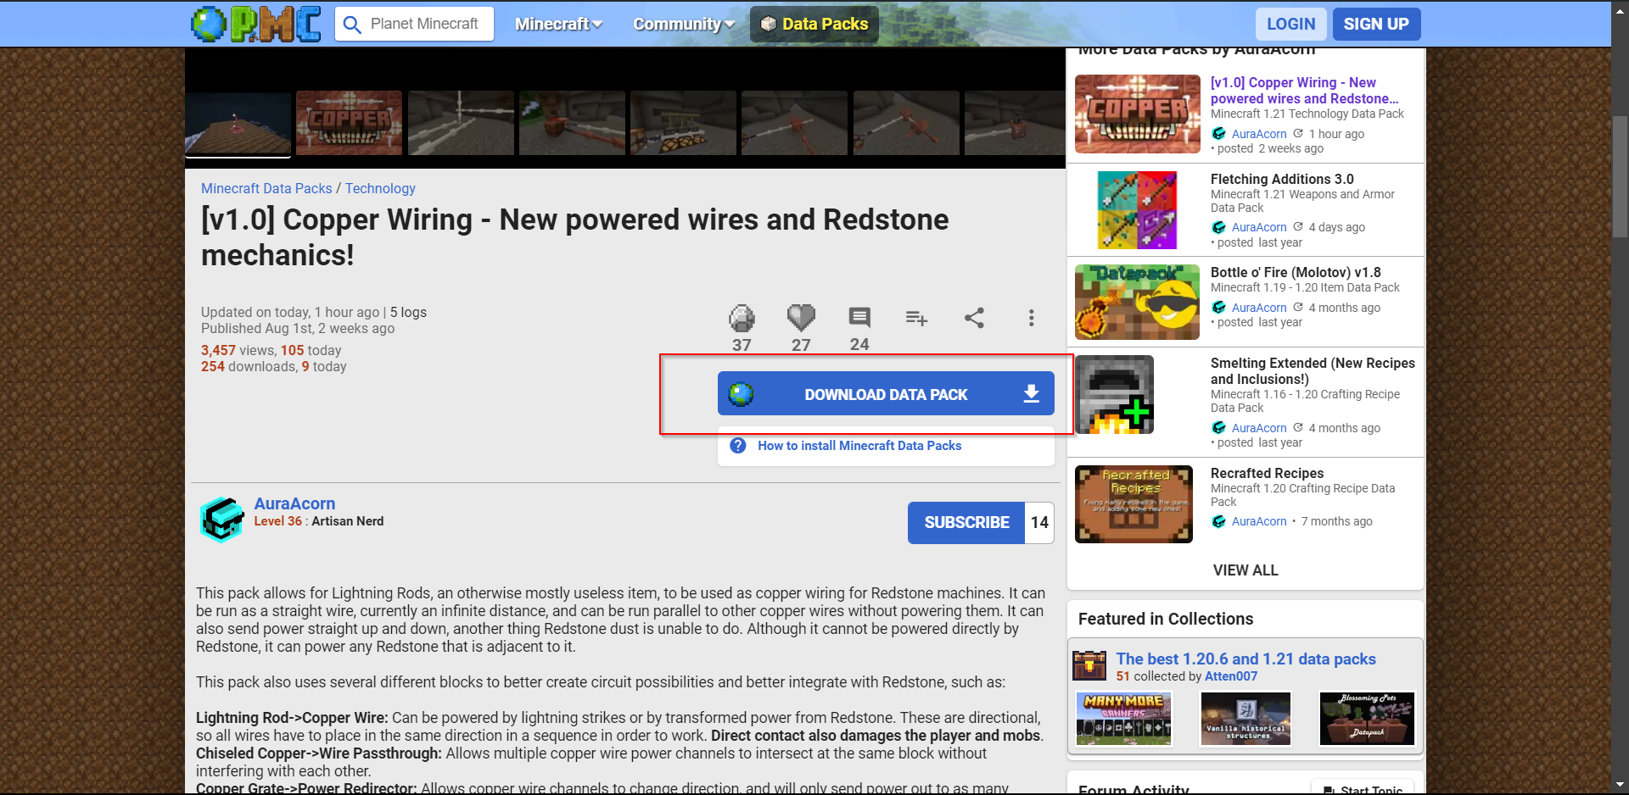The image size is (1629, 795).
Task: Select the sixth gallery thumbnail
Action: [794, 123]
